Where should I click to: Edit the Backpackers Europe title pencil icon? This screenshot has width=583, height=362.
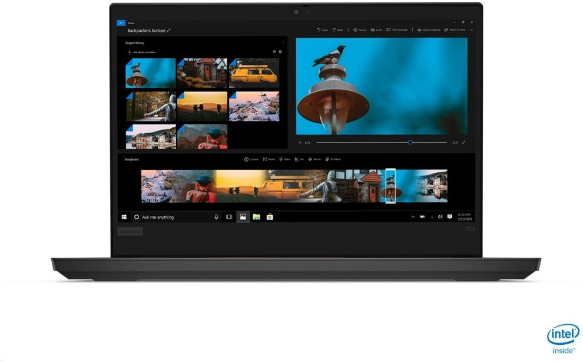169,30
